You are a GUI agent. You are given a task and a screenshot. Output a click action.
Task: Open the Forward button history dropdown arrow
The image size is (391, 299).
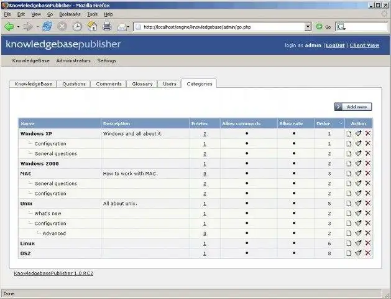tap(37, 27)
